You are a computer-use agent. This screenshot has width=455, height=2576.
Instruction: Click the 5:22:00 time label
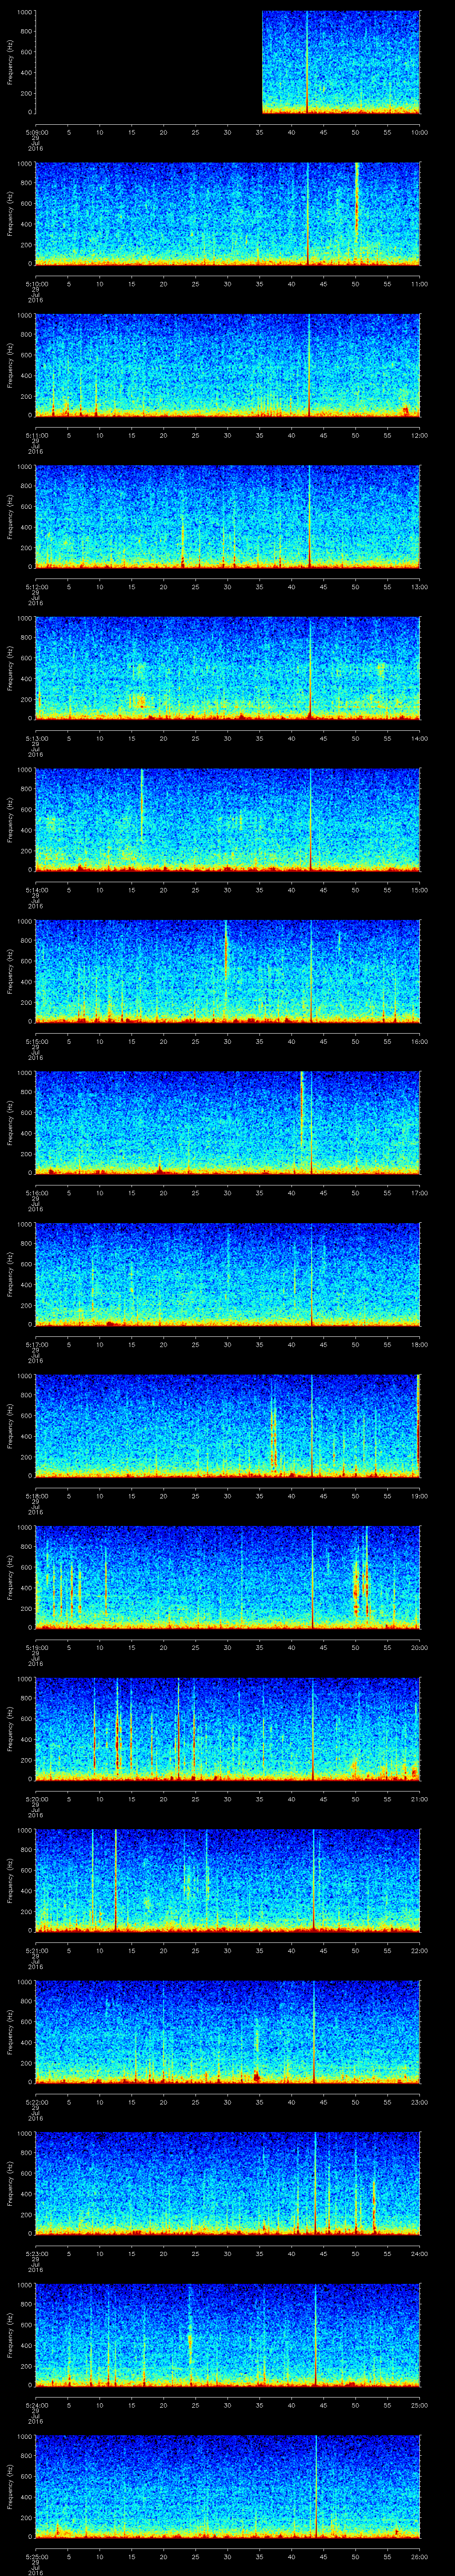36,2102
